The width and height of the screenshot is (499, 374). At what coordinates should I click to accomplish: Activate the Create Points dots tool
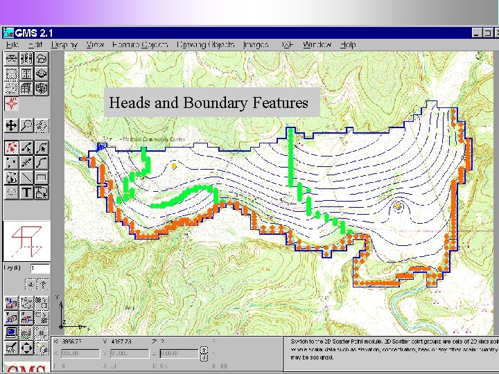(11, 163)
